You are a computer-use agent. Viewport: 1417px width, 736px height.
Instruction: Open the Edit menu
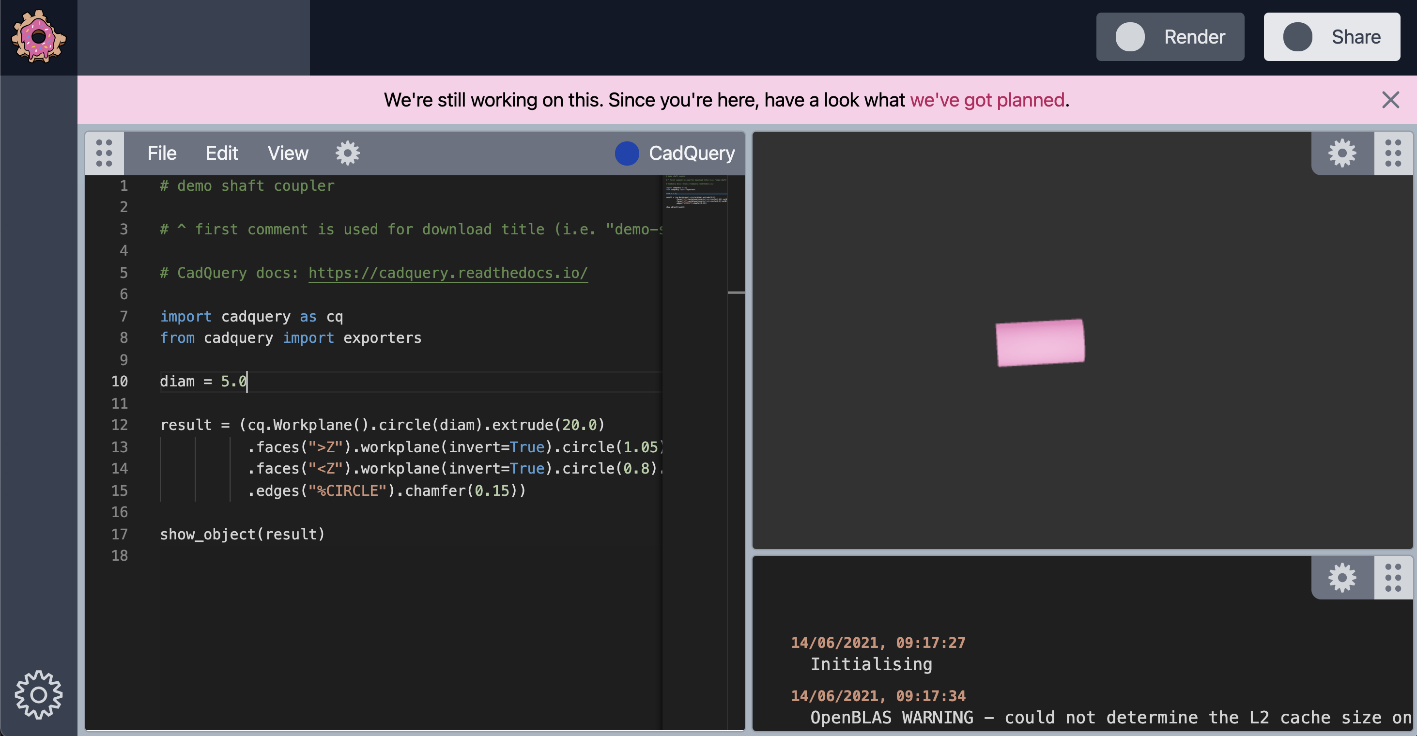pyautogui.click(x=222, y=153)
